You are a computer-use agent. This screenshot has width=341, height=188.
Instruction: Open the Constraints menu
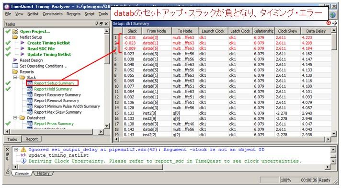pyautogui.click(x=52, y=14)
